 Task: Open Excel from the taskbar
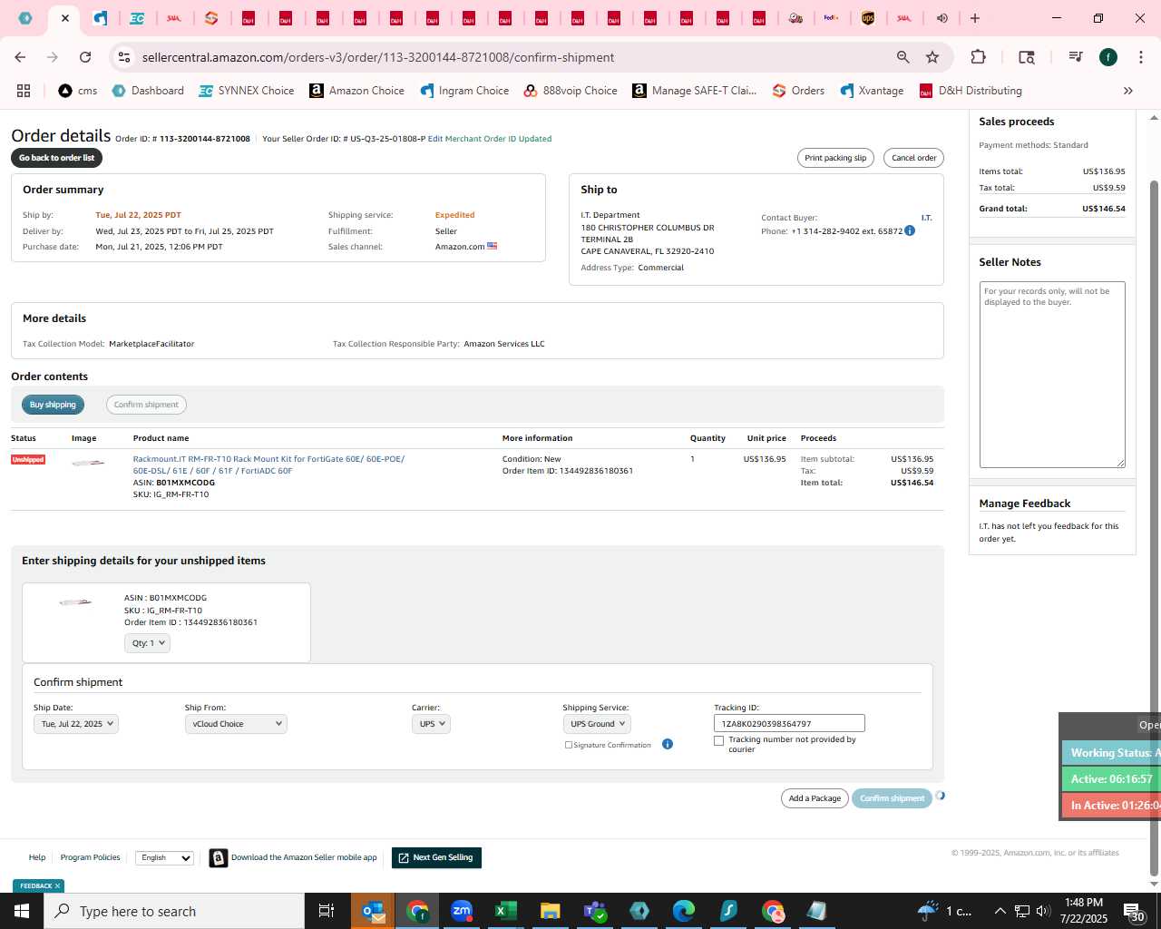505,911
